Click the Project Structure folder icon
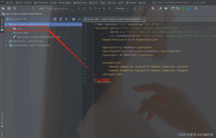This screenshot has width=216, height=138. (x=166, y=9)
